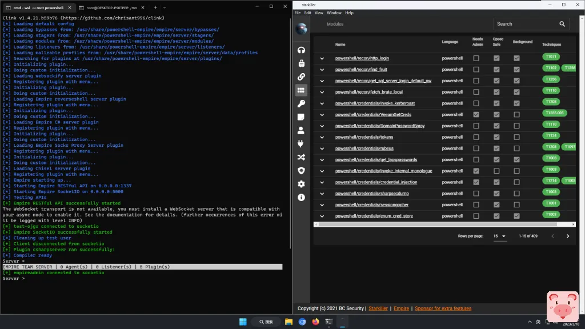
Task: Open the View menu in Starkiller
Action: click(319, 13)
